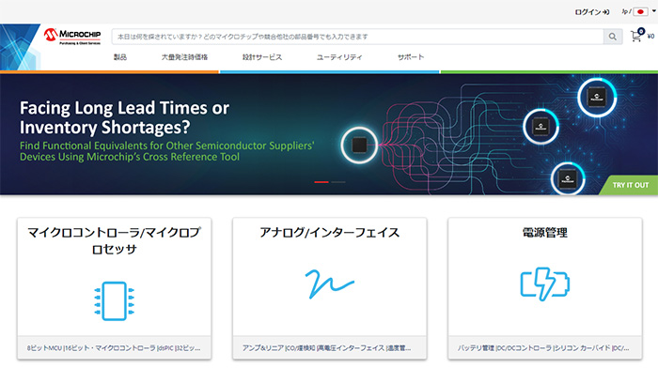The image size is (658, 368).
Task: Click the glowing chip at circuit start
Action: point(359,145)
